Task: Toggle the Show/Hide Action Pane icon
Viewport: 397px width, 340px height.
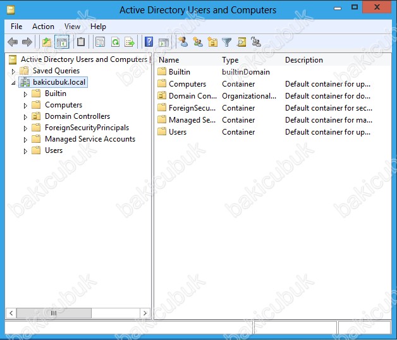Action: tap(164, 42)
